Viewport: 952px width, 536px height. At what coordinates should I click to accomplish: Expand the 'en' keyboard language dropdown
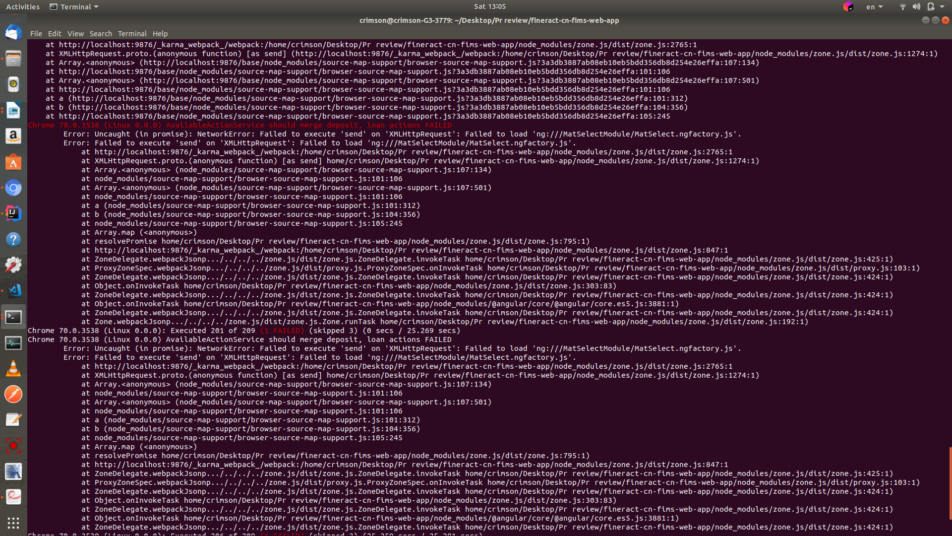click(x=874, y=6)
